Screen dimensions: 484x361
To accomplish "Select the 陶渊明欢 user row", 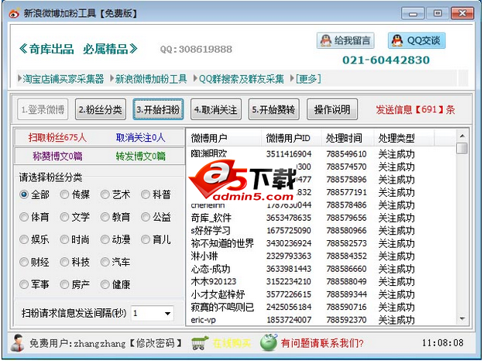I will [321, 154].
